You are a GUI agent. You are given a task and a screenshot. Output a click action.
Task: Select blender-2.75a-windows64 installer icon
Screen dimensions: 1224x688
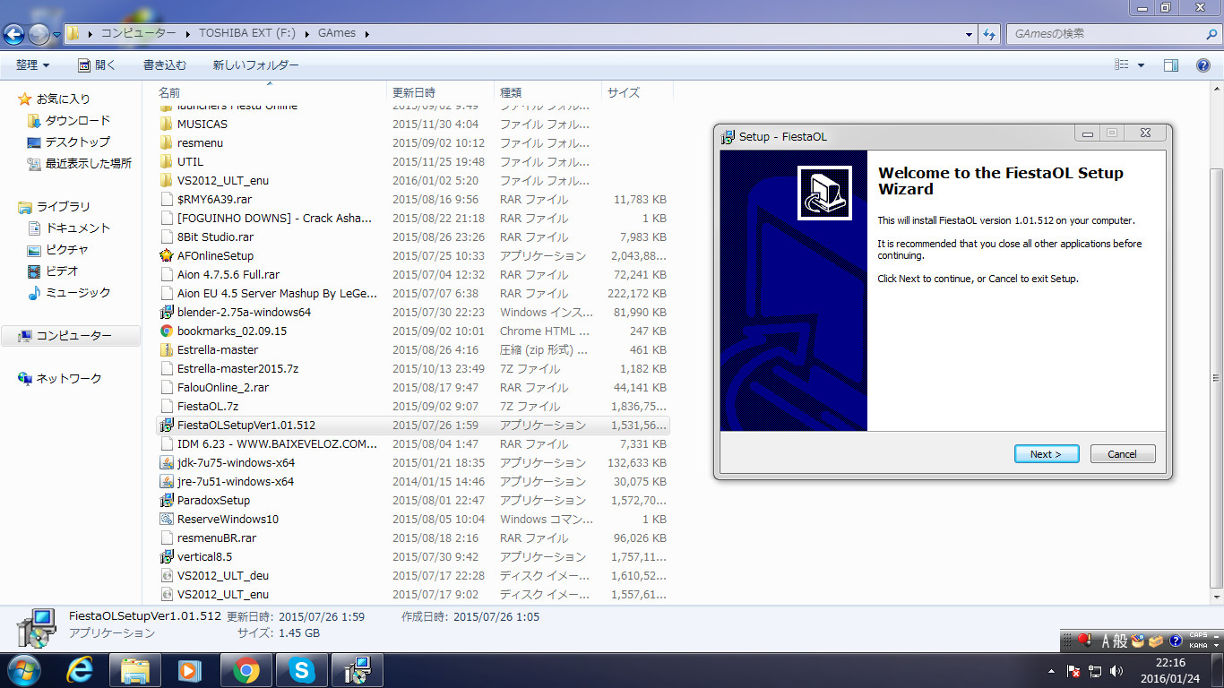click(166, 312)
